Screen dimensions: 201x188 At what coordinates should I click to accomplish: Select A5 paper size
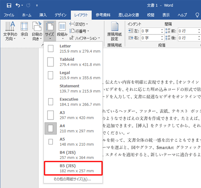pos(73,142)
